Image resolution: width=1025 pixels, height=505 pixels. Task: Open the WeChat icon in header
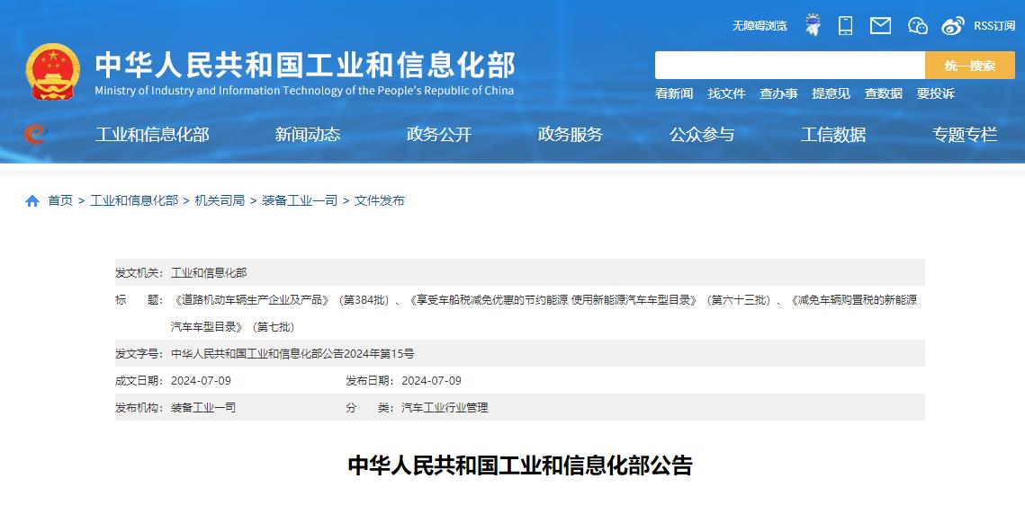tap(917, 25)
